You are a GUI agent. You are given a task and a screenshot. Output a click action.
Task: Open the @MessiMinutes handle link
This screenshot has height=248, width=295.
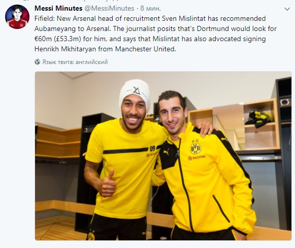point(109,8)
